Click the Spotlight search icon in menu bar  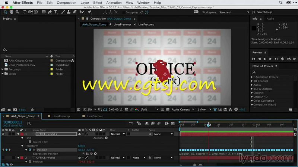(280, 3)
